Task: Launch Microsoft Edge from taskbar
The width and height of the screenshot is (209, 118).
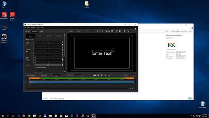Action: [x=19, y=116]
